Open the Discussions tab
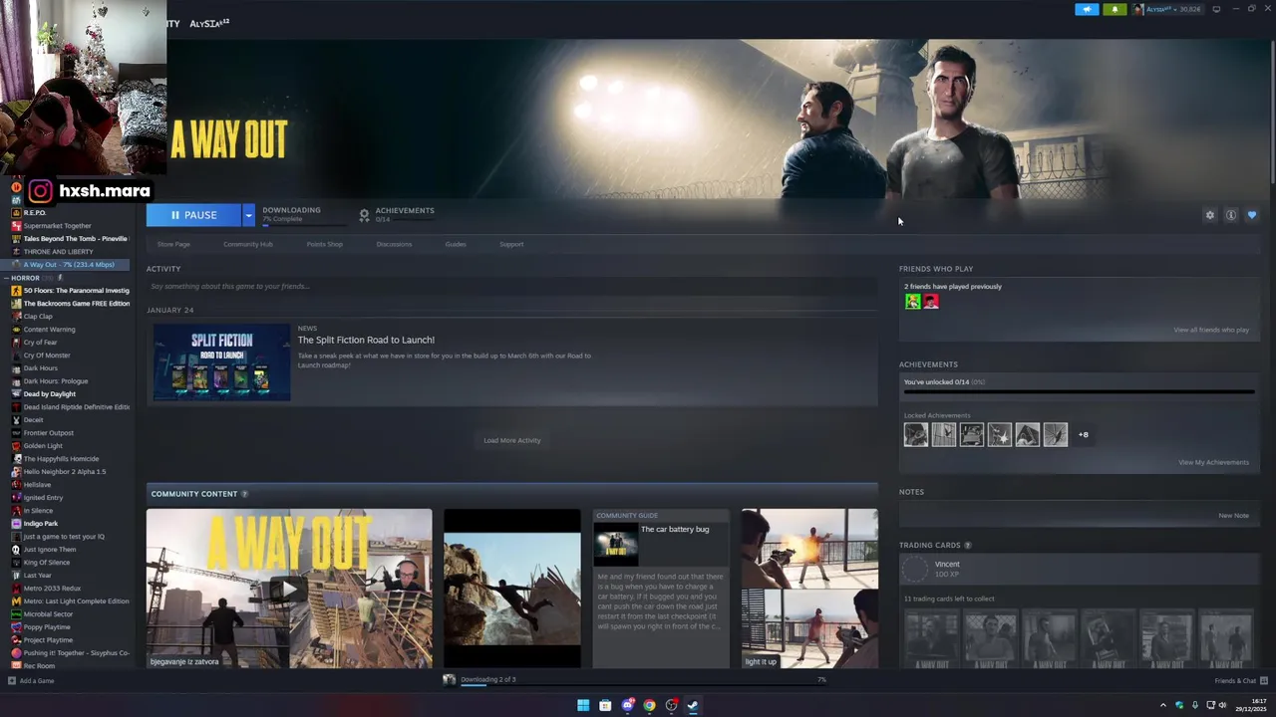The width and height of the screenshot is (1276, 717). coord(394,244)
